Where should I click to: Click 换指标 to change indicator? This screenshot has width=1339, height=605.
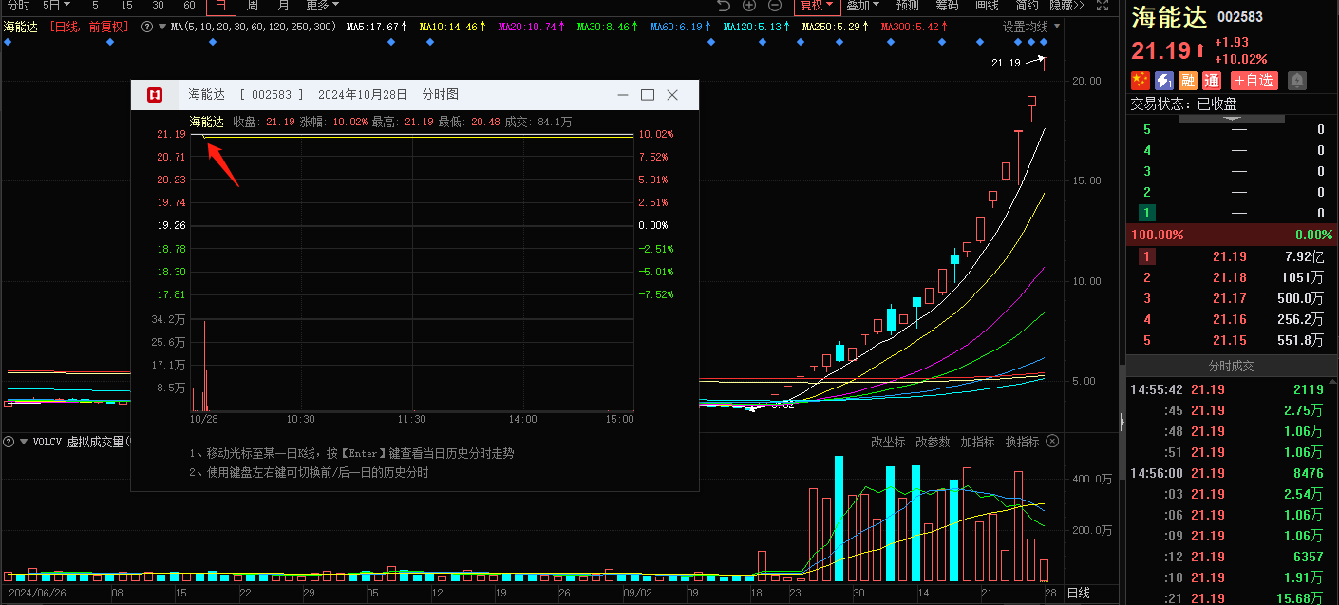click(1022, 443)
